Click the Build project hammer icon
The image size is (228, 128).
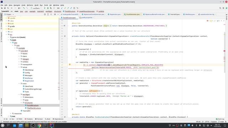pyautogui.click(x=24, y=8)
